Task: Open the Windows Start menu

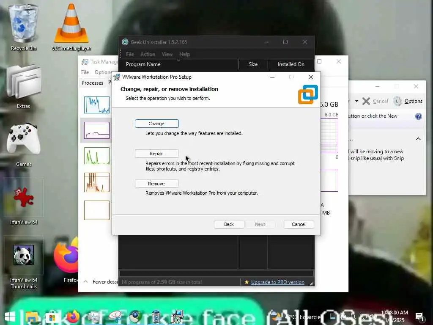Action: point(10,317)
